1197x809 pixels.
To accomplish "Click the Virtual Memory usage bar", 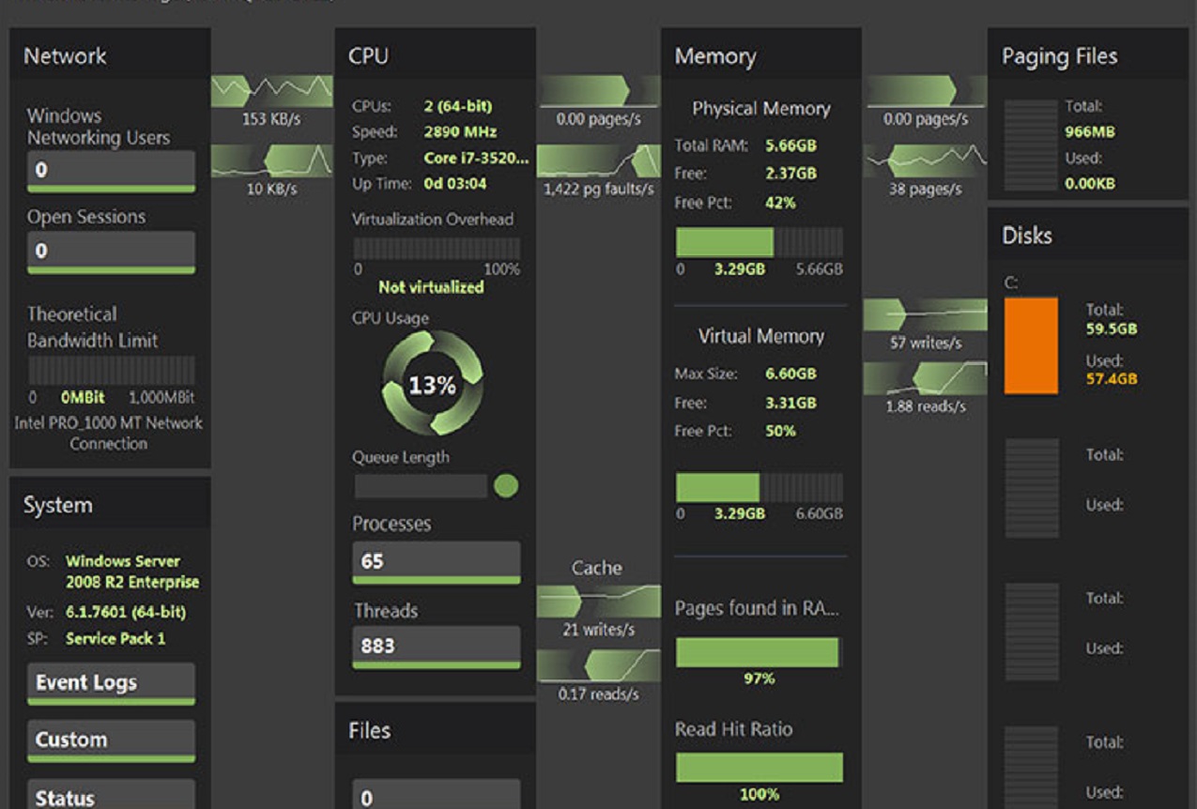I will pyautogui.click(x=760, y=487).
